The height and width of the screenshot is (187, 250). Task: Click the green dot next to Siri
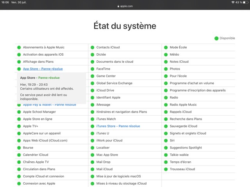point(166,141)
